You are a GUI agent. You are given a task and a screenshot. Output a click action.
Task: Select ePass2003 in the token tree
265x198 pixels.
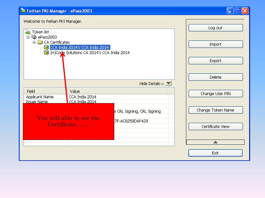(x=47, y=37)
